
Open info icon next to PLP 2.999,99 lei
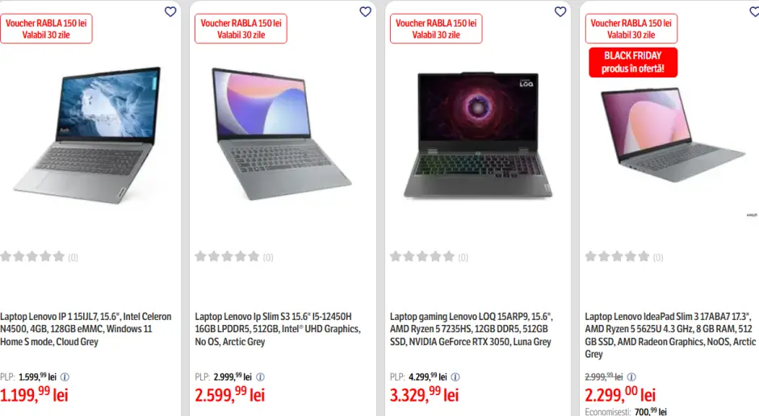pos(261,376)
